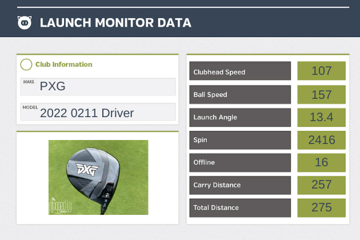The width and height of the screenshot is (360, 240).
Task: Click the Model field showing 2022 0211 Driver
Action: point(98,112)
